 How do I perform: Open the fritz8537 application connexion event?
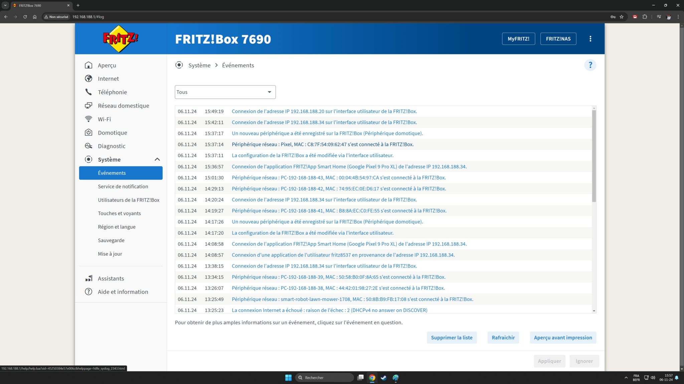(343, 255)
